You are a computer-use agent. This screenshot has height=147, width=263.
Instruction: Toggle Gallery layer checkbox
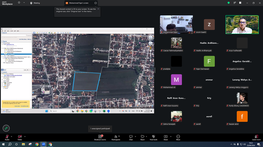click(4, 85)
